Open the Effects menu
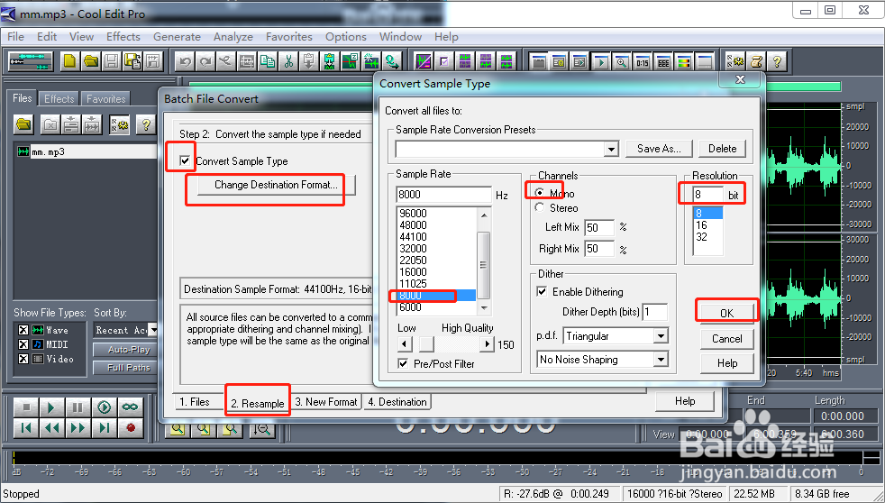Image resolution: width=885 pixels, height=503 pixels. click(x=123, y=37)
